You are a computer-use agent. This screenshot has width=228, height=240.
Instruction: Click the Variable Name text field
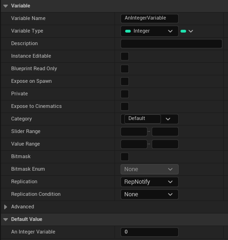coord(149,18)
